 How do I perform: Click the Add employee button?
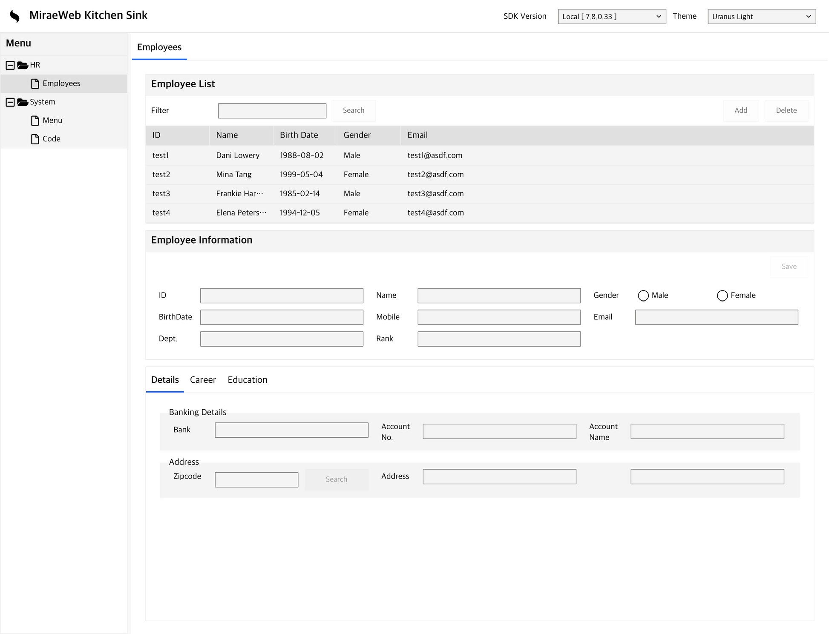point(740,110)
